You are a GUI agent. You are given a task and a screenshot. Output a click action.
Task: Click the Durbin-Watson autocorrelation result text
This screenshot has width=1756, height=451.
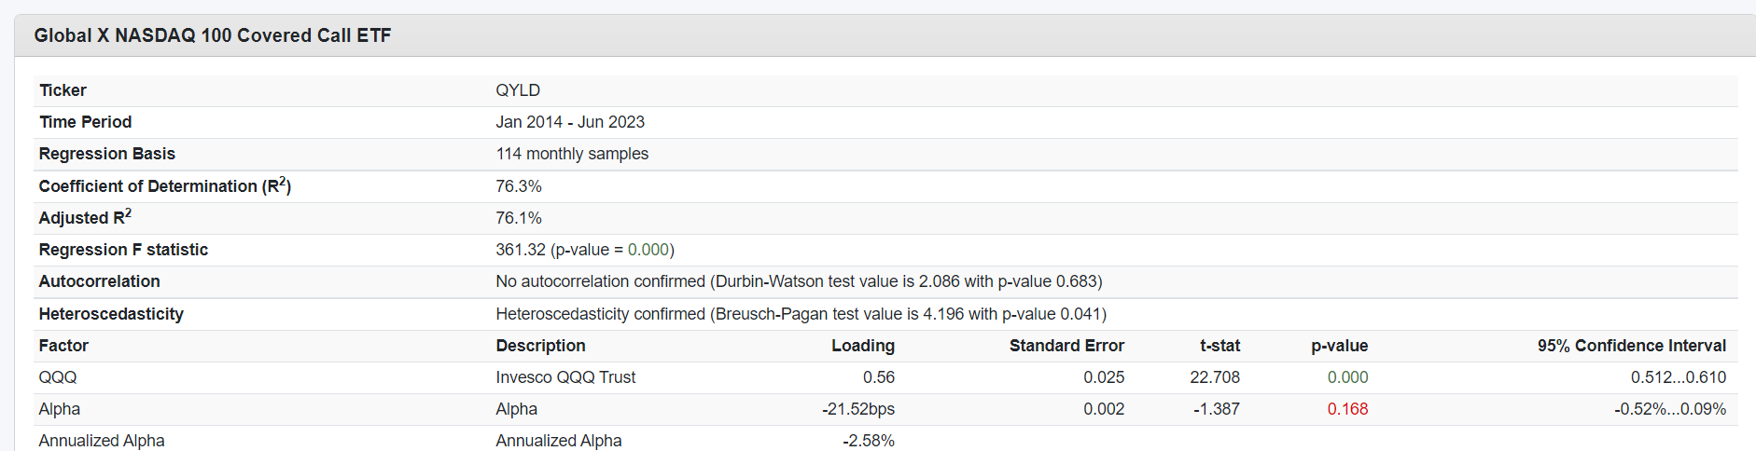click(799, 281)
